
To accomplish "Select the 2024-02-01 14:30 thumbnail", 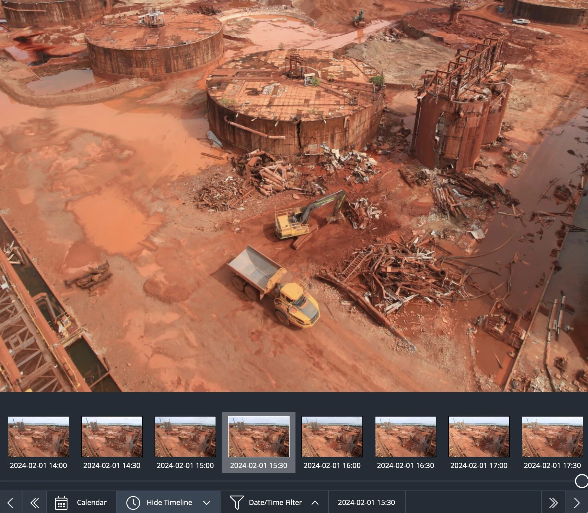I will click(x=112, y=437).
